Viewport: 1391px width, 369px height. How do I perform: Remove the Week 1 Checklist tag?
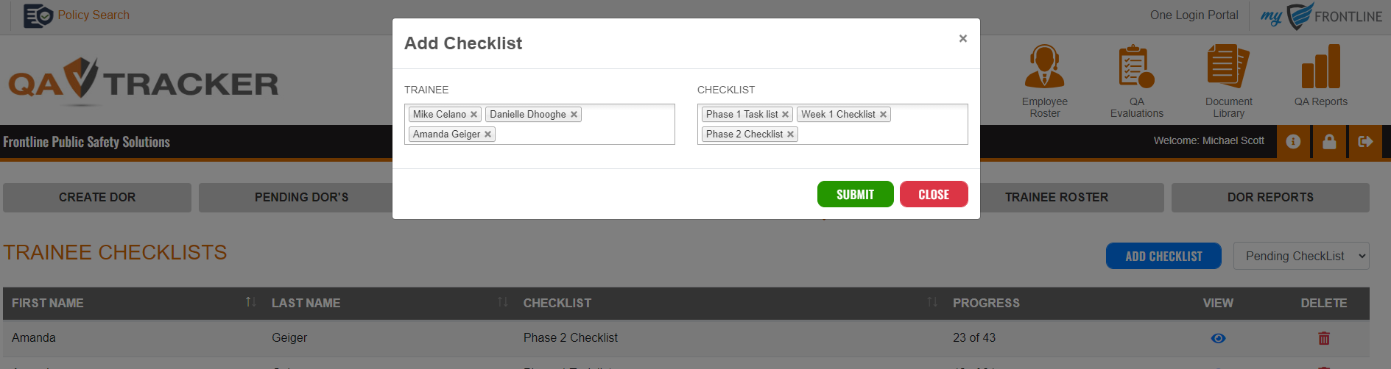click(883, 115)
